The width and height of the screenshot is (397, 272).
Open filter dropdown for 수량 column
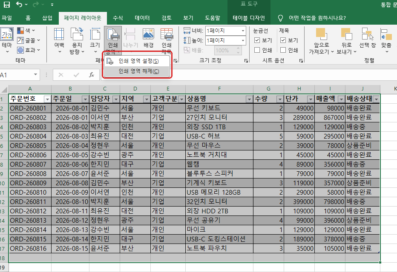[x=280, y=99]
